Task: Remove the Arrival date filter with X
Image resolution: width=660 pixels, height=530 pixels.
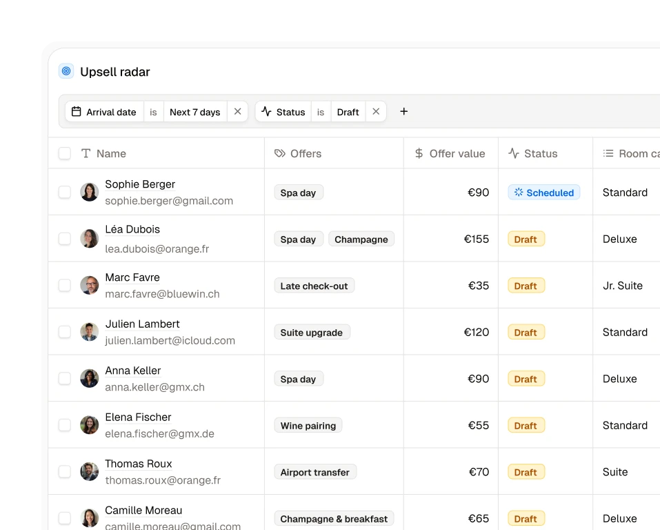Action: [237, 111]
